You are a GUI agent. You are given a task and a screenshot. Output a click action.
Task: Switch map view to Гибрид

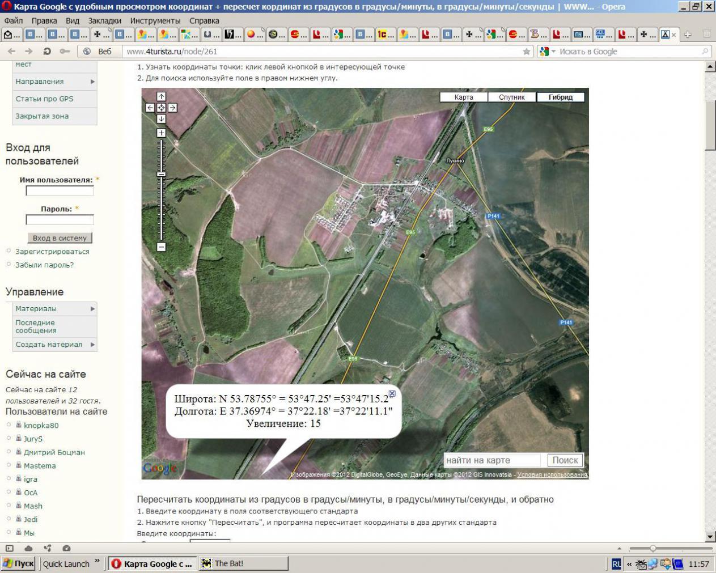[x=560, y=97]
